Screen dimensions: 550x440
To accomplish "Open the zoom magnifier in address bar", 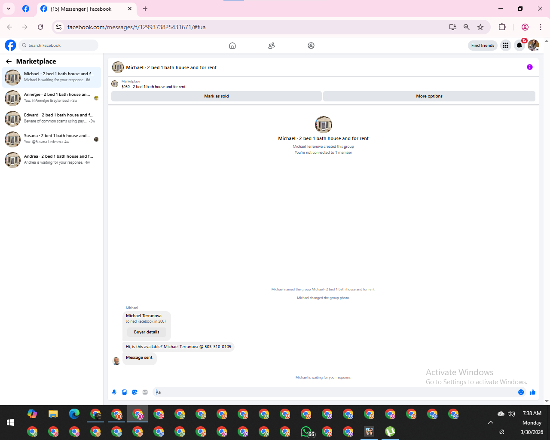I will [467, 27].
